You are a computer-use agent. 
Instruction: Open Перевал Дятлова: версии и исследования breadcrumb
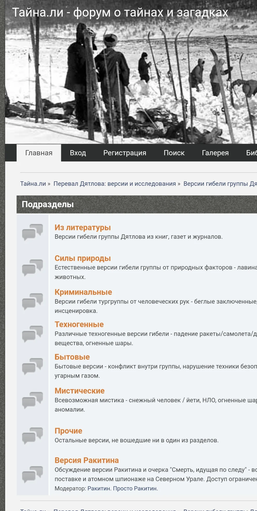tap(114, 184)
